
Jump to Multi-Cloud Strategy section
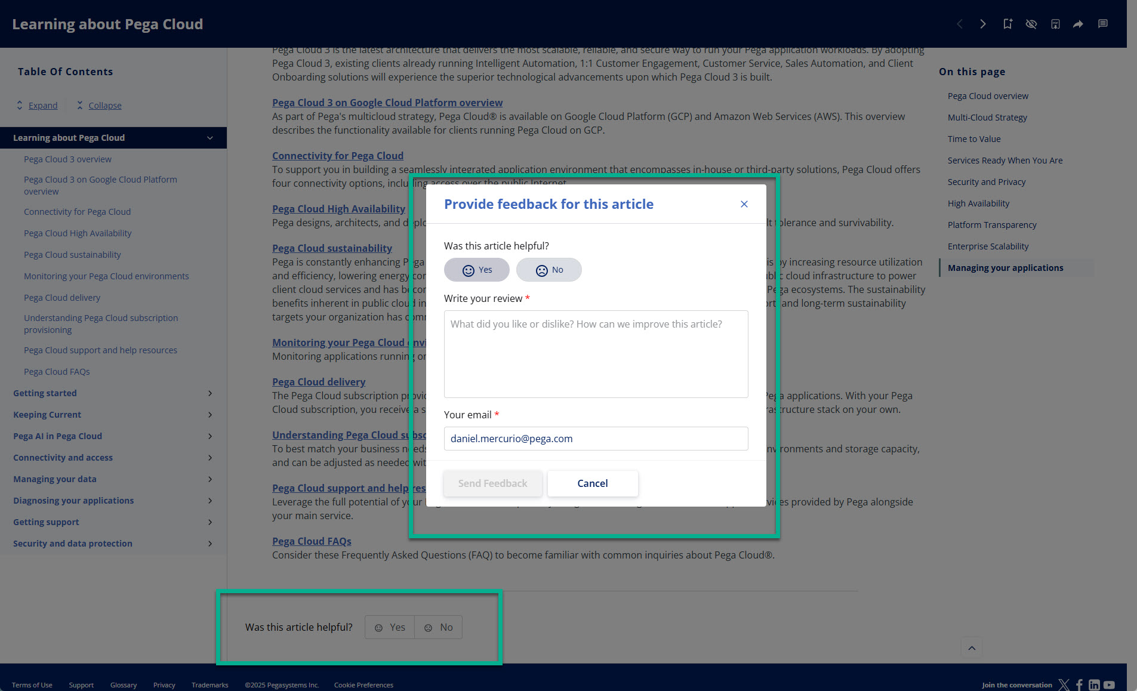click(x=987, y=118)
